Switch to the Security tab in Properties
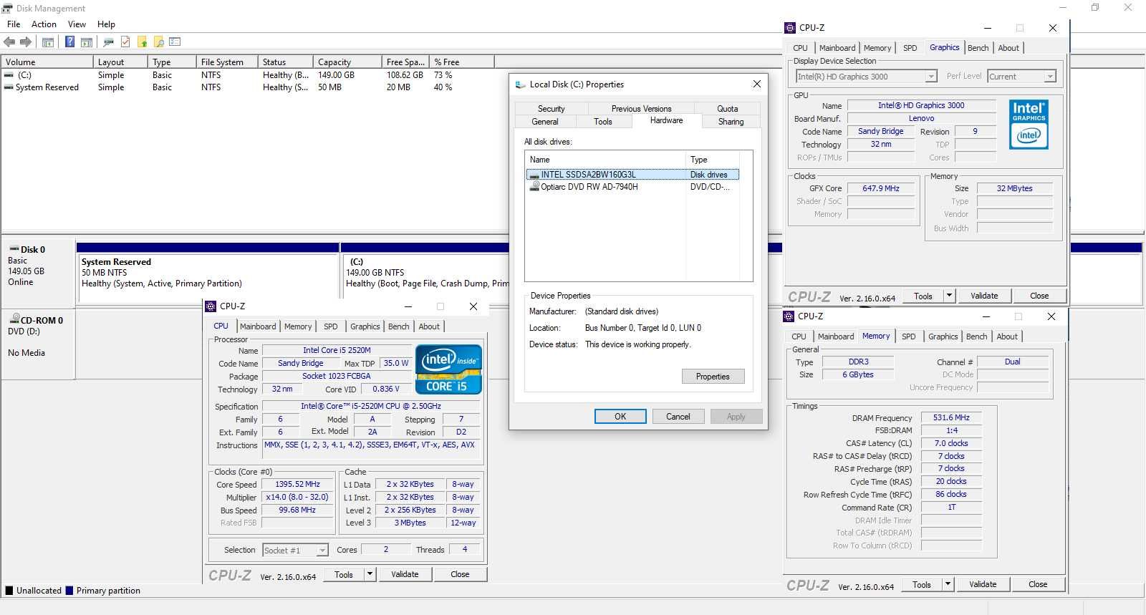The image size is (1146, 615). [x=552, y=109]
